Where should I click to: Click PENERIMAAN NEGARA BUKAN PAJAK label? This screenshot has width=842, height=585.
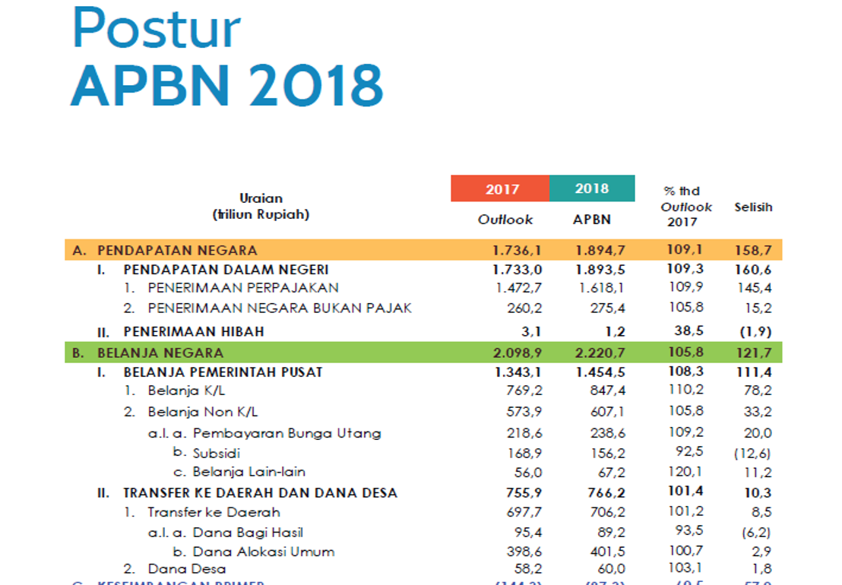pos(280,308)
